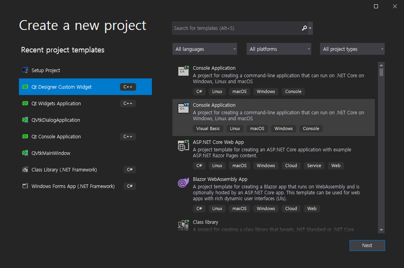This screenshot has width=404, height=268.
Task: Click the Qt Designer Custom Widget icon
Action: tap(25, 87)
